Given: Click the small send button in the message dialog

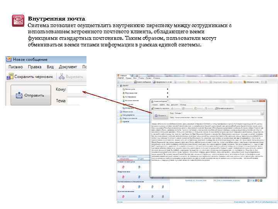Looking at the screenshot, I should (x=160, y=115).
